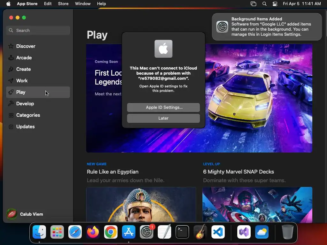The image size is (327, 245).
Task: Open GarageBand from the Dock
Action: pyautogui.click(x=200, y=232)
